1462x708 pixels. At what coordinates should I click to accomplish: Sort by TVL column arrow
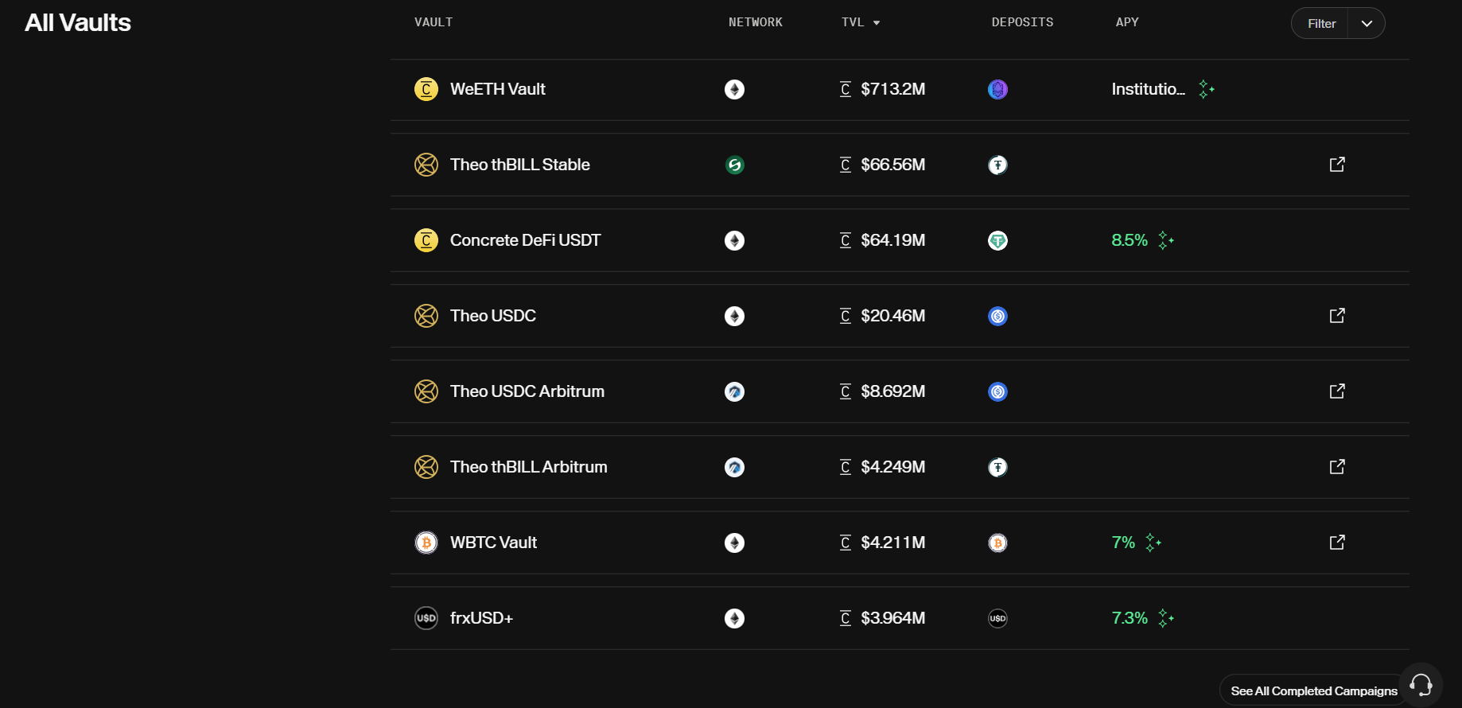pos(877,23)
